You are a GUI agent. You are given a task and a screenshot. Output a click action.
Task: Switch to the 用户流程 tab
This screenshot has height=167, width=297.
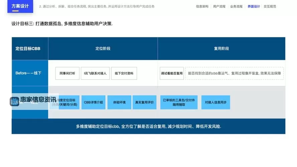[x=219, y=6]
